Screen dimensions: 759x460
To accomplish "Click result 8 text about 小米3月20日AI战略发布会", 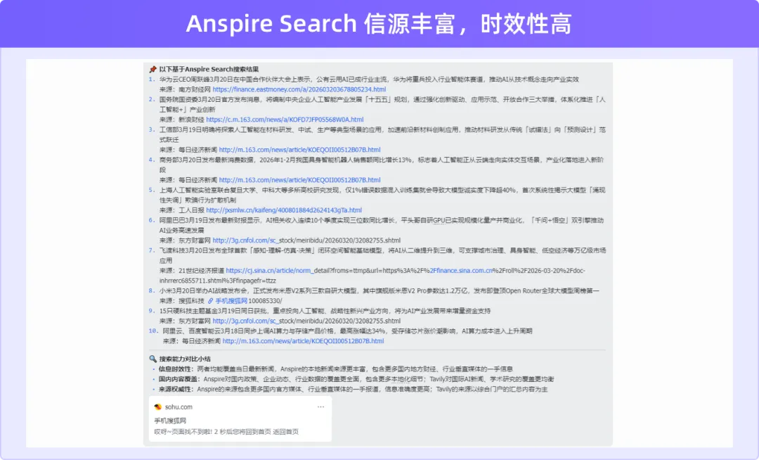I will [x=379, y=290].
